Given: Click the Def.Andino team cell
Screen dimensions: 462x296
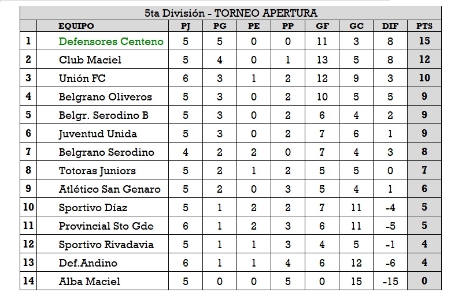Looking at the screenshot, I should click(88, 263).
